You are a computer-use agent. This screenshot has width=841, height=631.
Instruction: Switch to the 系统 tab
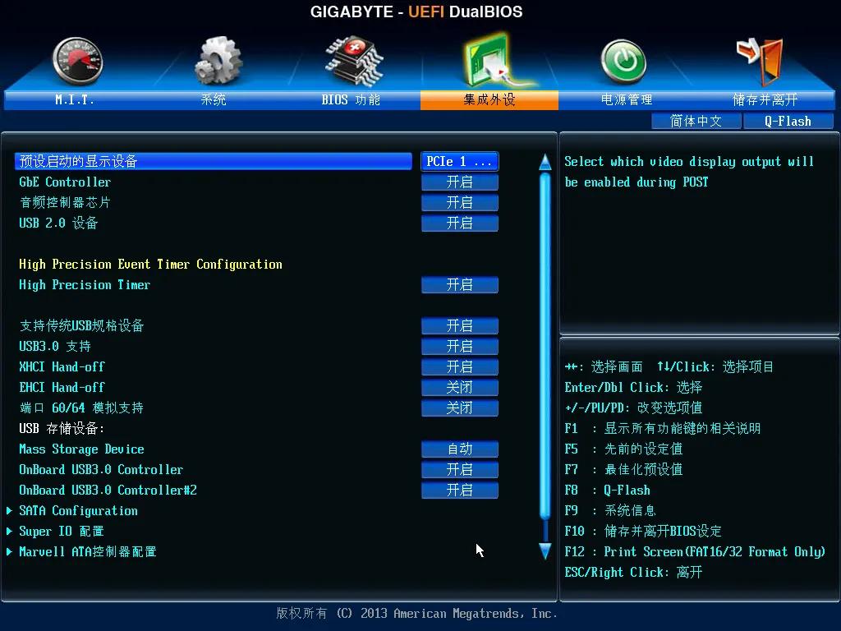[x=214, y=99]
